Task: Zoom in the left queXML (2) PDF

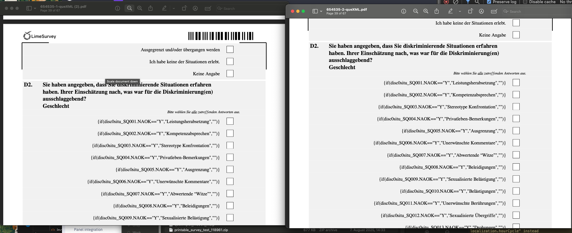Action: pyautogui.click(x=140, y=8)
